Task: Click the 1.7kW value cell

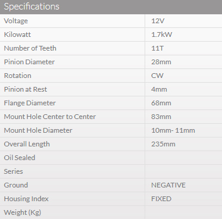Action: (183, 35)
